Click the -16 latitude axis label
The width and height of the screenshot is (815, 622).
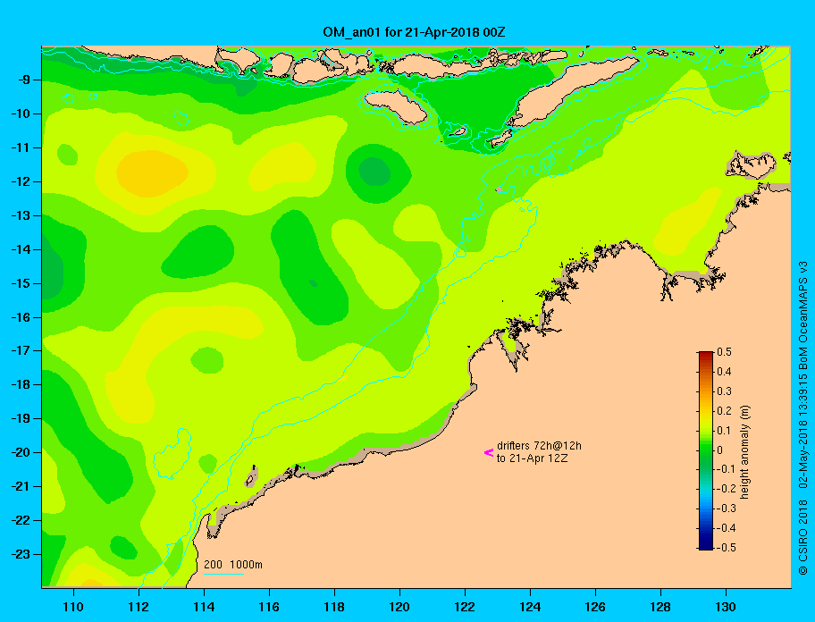(x=20, y=317)
